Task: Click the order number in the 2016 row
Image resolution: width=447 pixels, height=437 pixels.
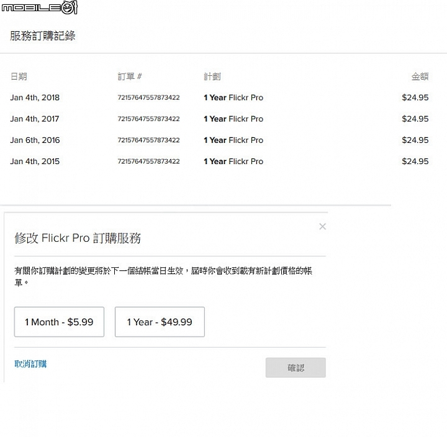Action: [148, 140]
